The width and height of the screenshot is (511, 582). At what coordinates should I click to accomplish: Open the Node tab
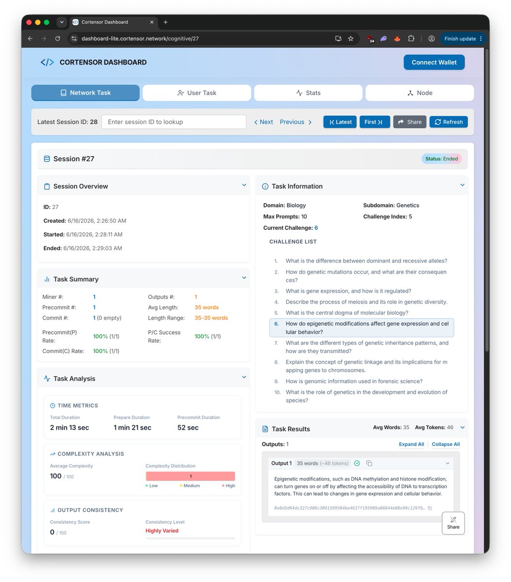tap(420, 93)
